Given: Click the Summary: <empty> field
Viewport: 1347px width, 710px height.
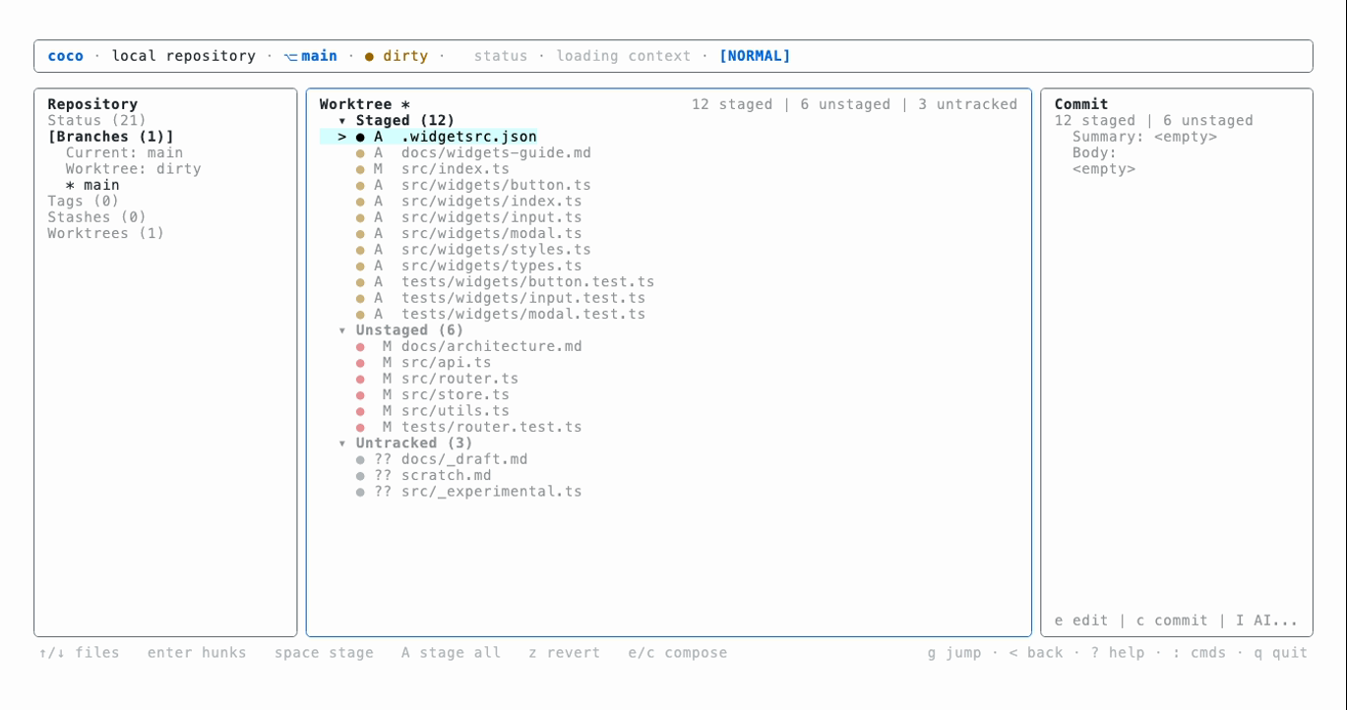Looking at the screenshot, I should (1144, 137).
